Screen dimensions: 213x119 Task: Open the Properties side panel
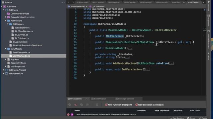[x=209, y=20]
